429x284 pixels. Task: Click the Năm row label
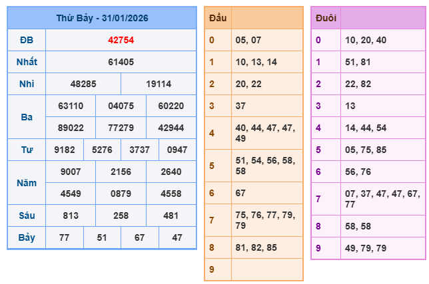[x=27, y=182]
